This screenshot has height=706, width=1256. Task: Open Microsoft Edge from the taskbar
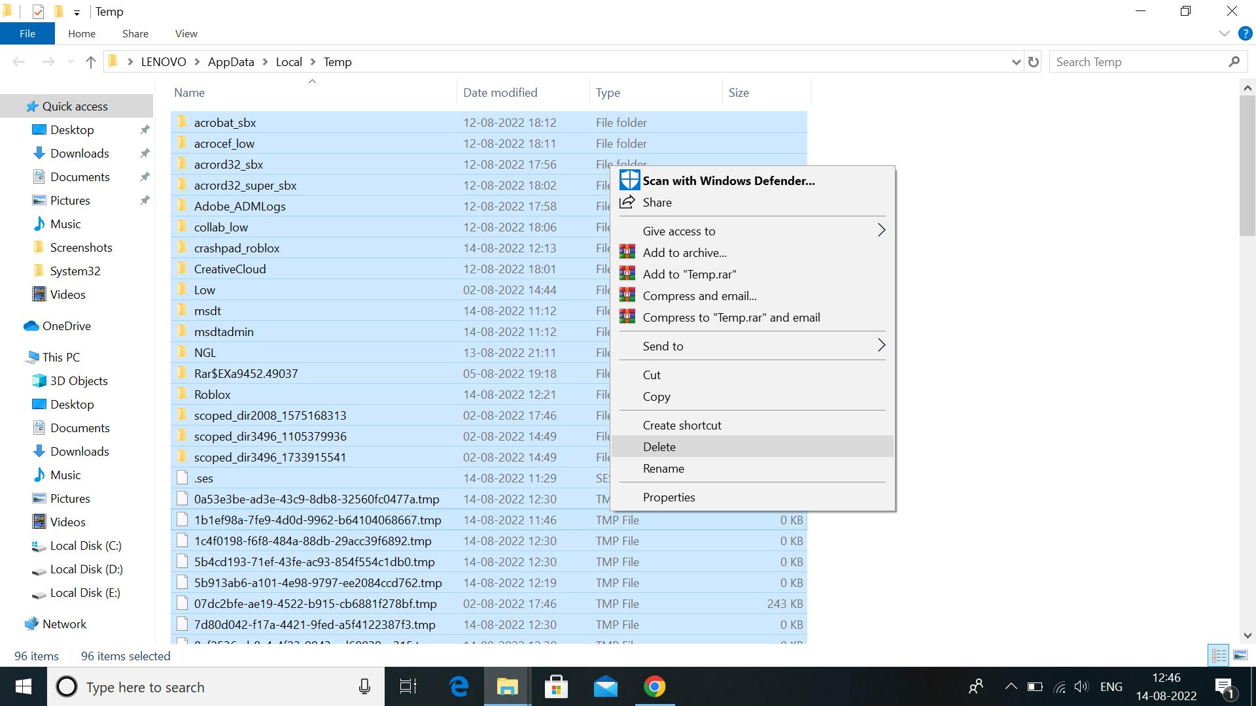(x=459, y=687)
